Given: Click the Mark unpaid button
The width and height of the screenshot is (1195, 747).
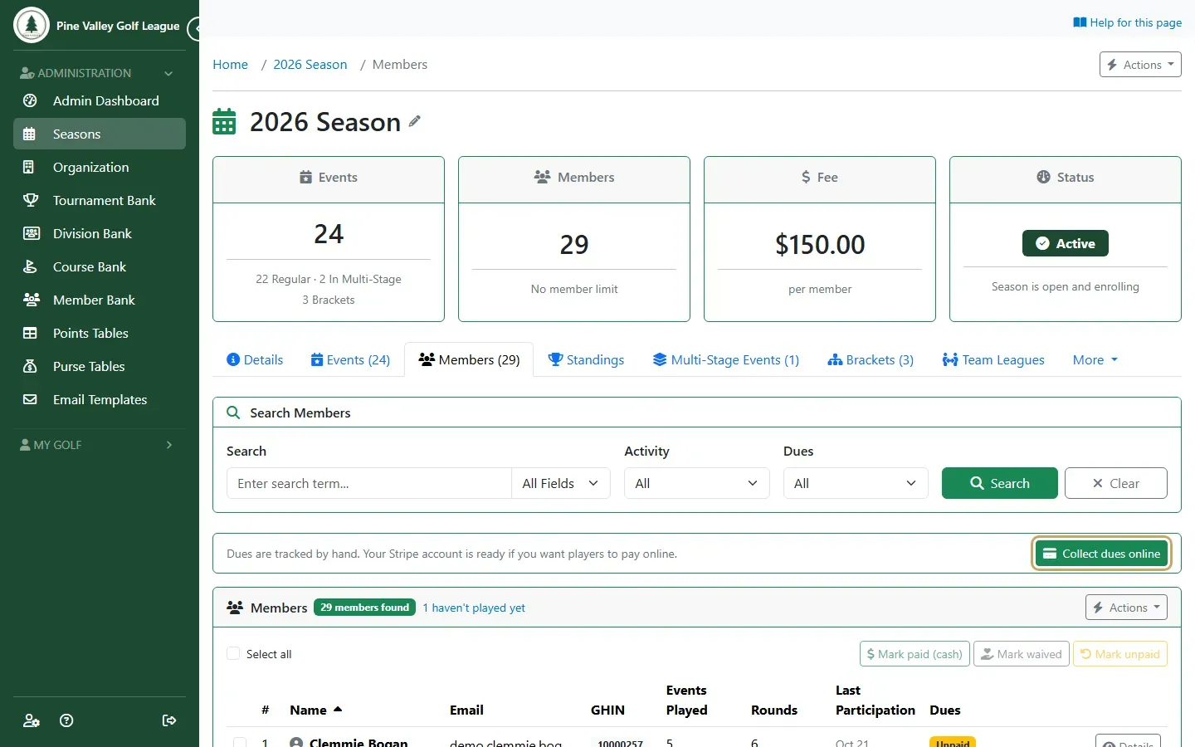Looking at the screenshot, I should coord(1120,654).
